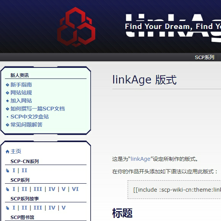Open SCP系列 series IV

click(52, 189)
